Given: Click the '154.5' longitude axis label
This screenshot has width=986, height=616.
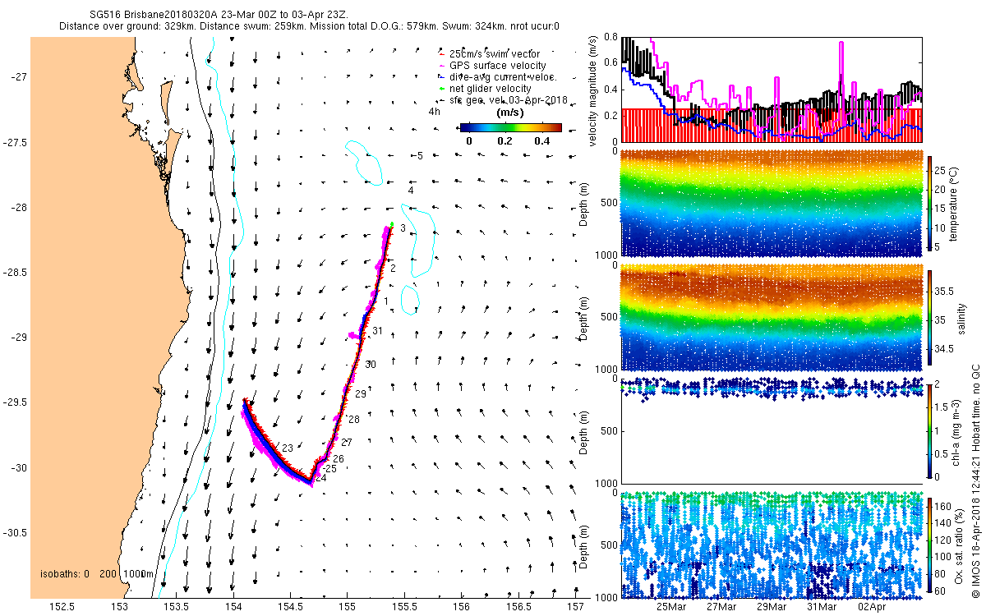Looking at the screenshot, I should [x=290, y=607].
